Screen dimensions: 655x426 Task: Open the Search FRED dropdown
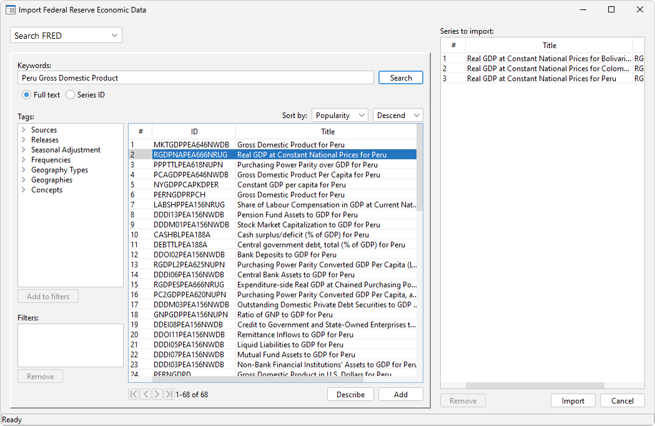coord(66,36)
